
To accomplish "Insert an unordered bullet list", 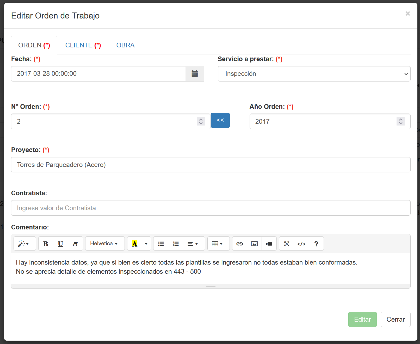I will (x=161, y=244).
